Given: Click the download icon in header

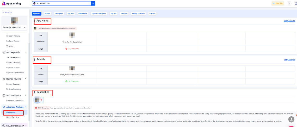Looking at the screenshot, I should tap(289, 3).
